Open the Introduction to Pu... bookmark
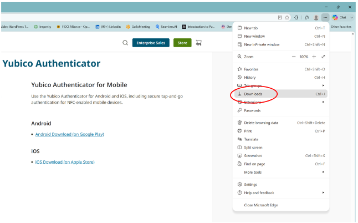 coord(198,27)
